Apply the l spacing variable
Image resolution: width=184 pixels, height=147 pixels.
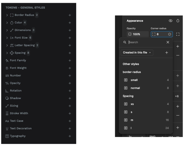[146, 128]
